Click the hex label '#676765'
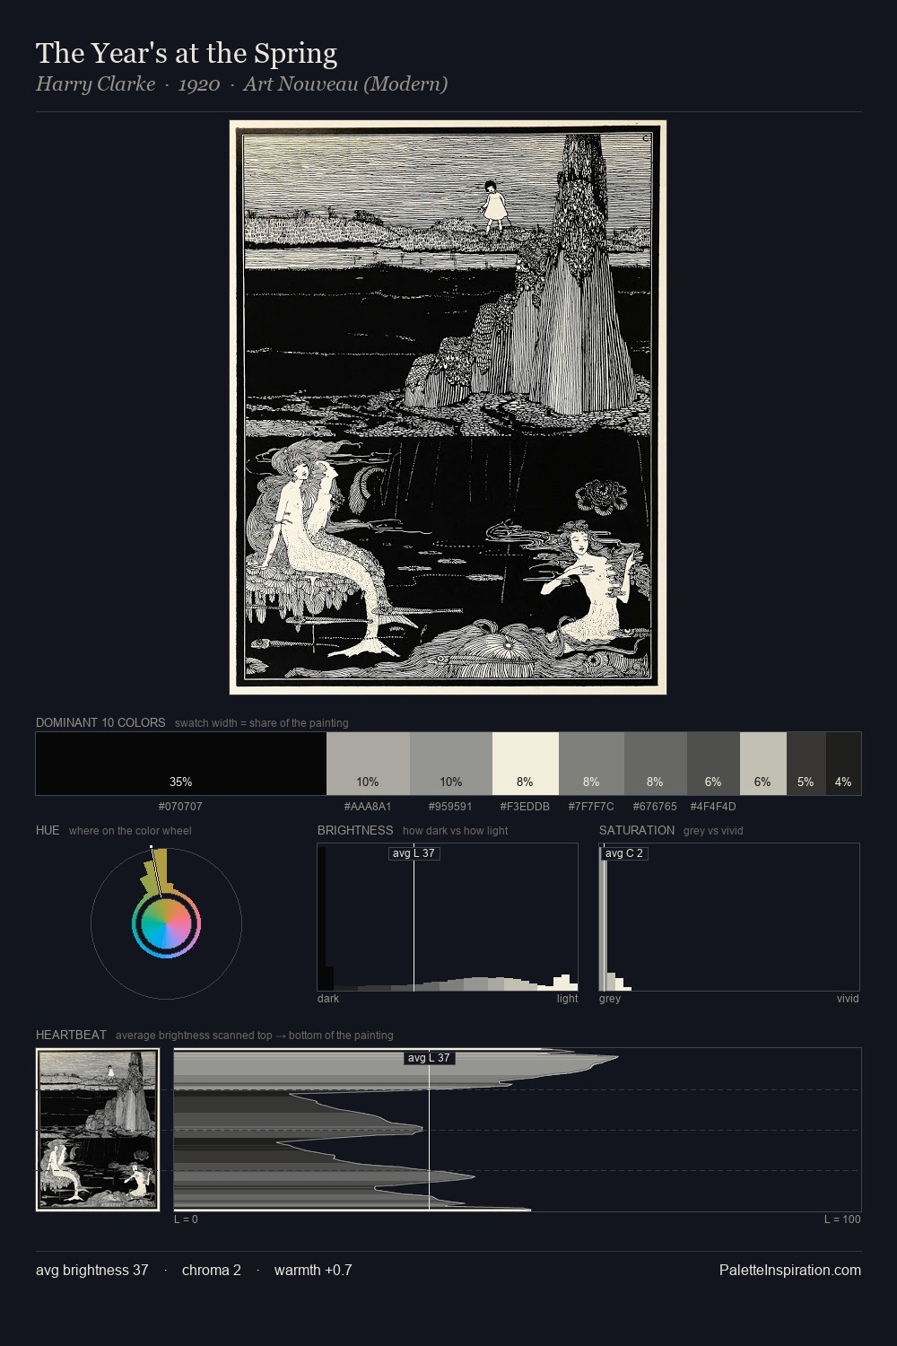The height and width of the screenshot is (1346, 897). point(655,807)
